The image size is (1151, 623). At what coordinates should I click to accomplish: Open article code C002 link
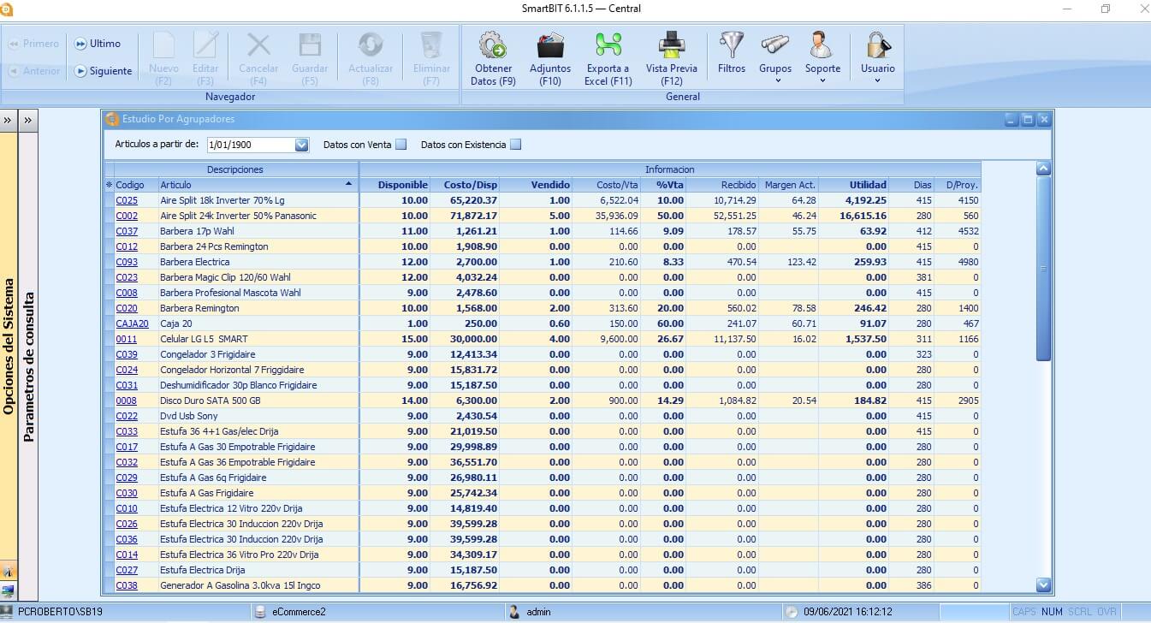pyautogui.click(x=127, y=216)
